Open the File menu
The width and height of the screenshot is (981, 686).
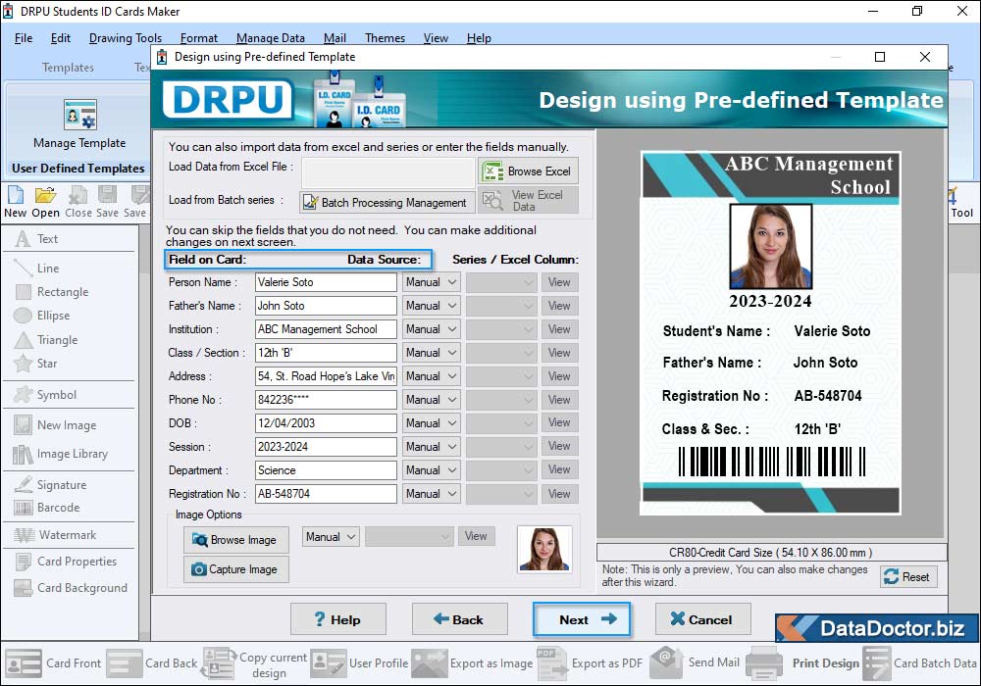24,38
